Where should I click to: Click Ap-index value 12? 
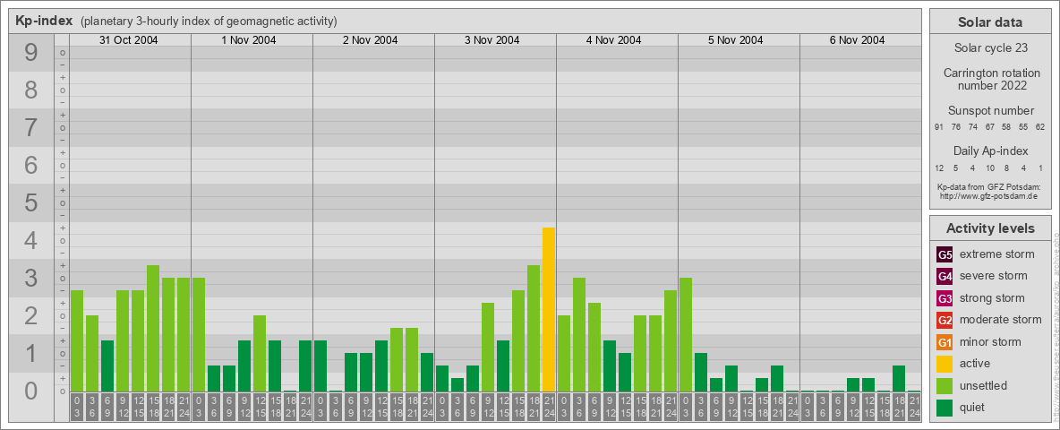[939, 168]
